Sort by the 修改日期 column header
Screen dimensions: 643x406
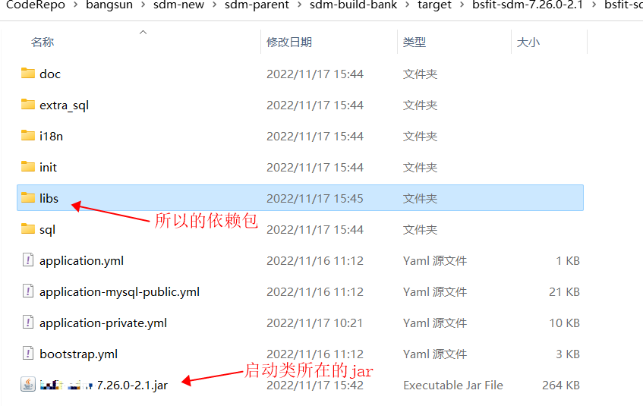point(289,42)
